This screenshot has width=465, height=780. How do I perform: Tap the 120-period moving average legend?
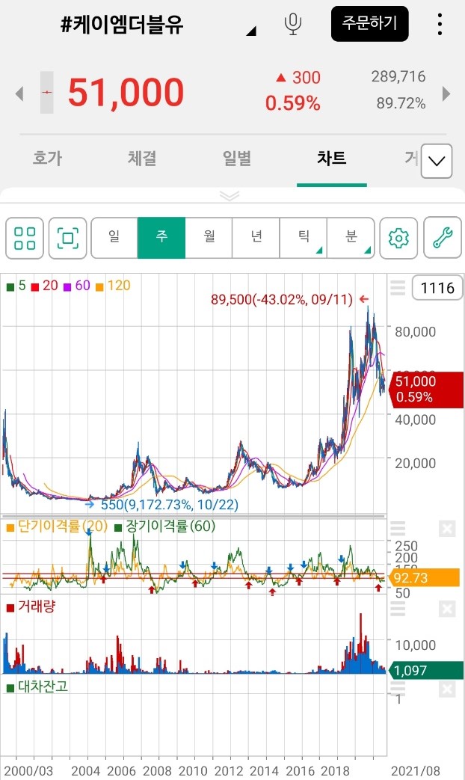[114, 286]
